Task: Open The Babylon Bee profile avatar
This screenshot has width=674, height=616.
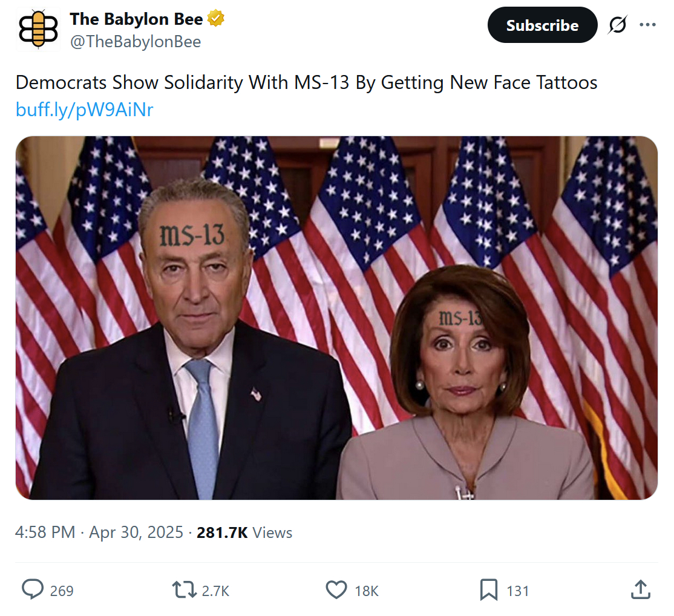Action: click(38, 30)
